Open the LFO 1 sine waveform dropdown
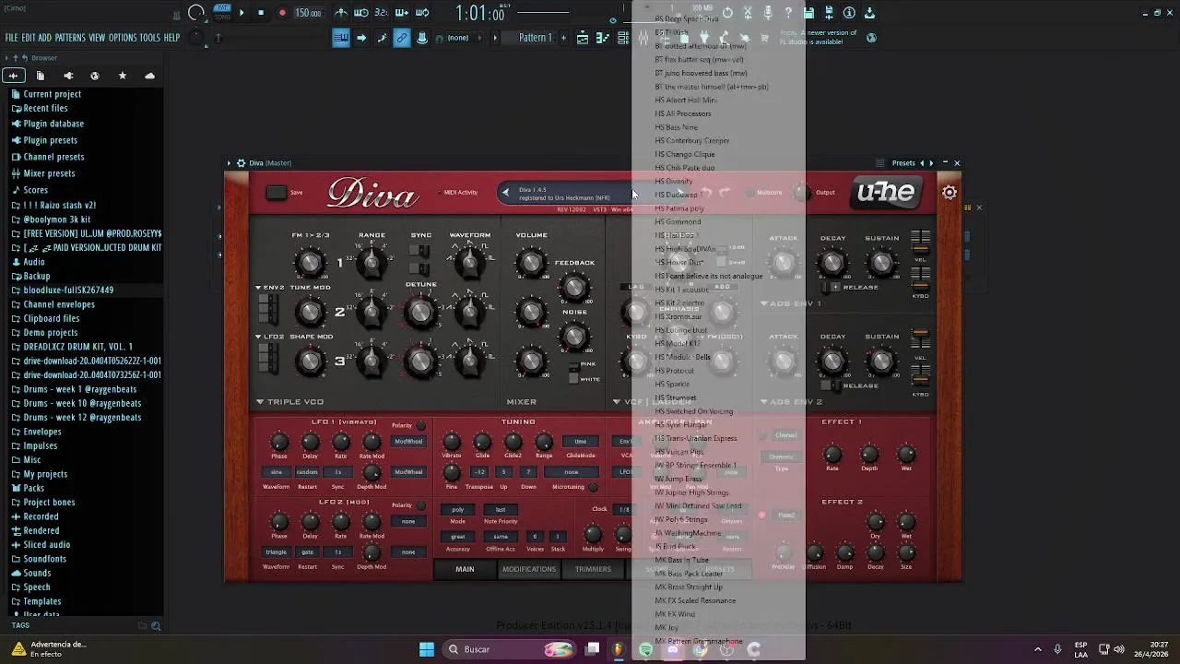The height and width of the screenshot is (664, 1180). point(277,472)
